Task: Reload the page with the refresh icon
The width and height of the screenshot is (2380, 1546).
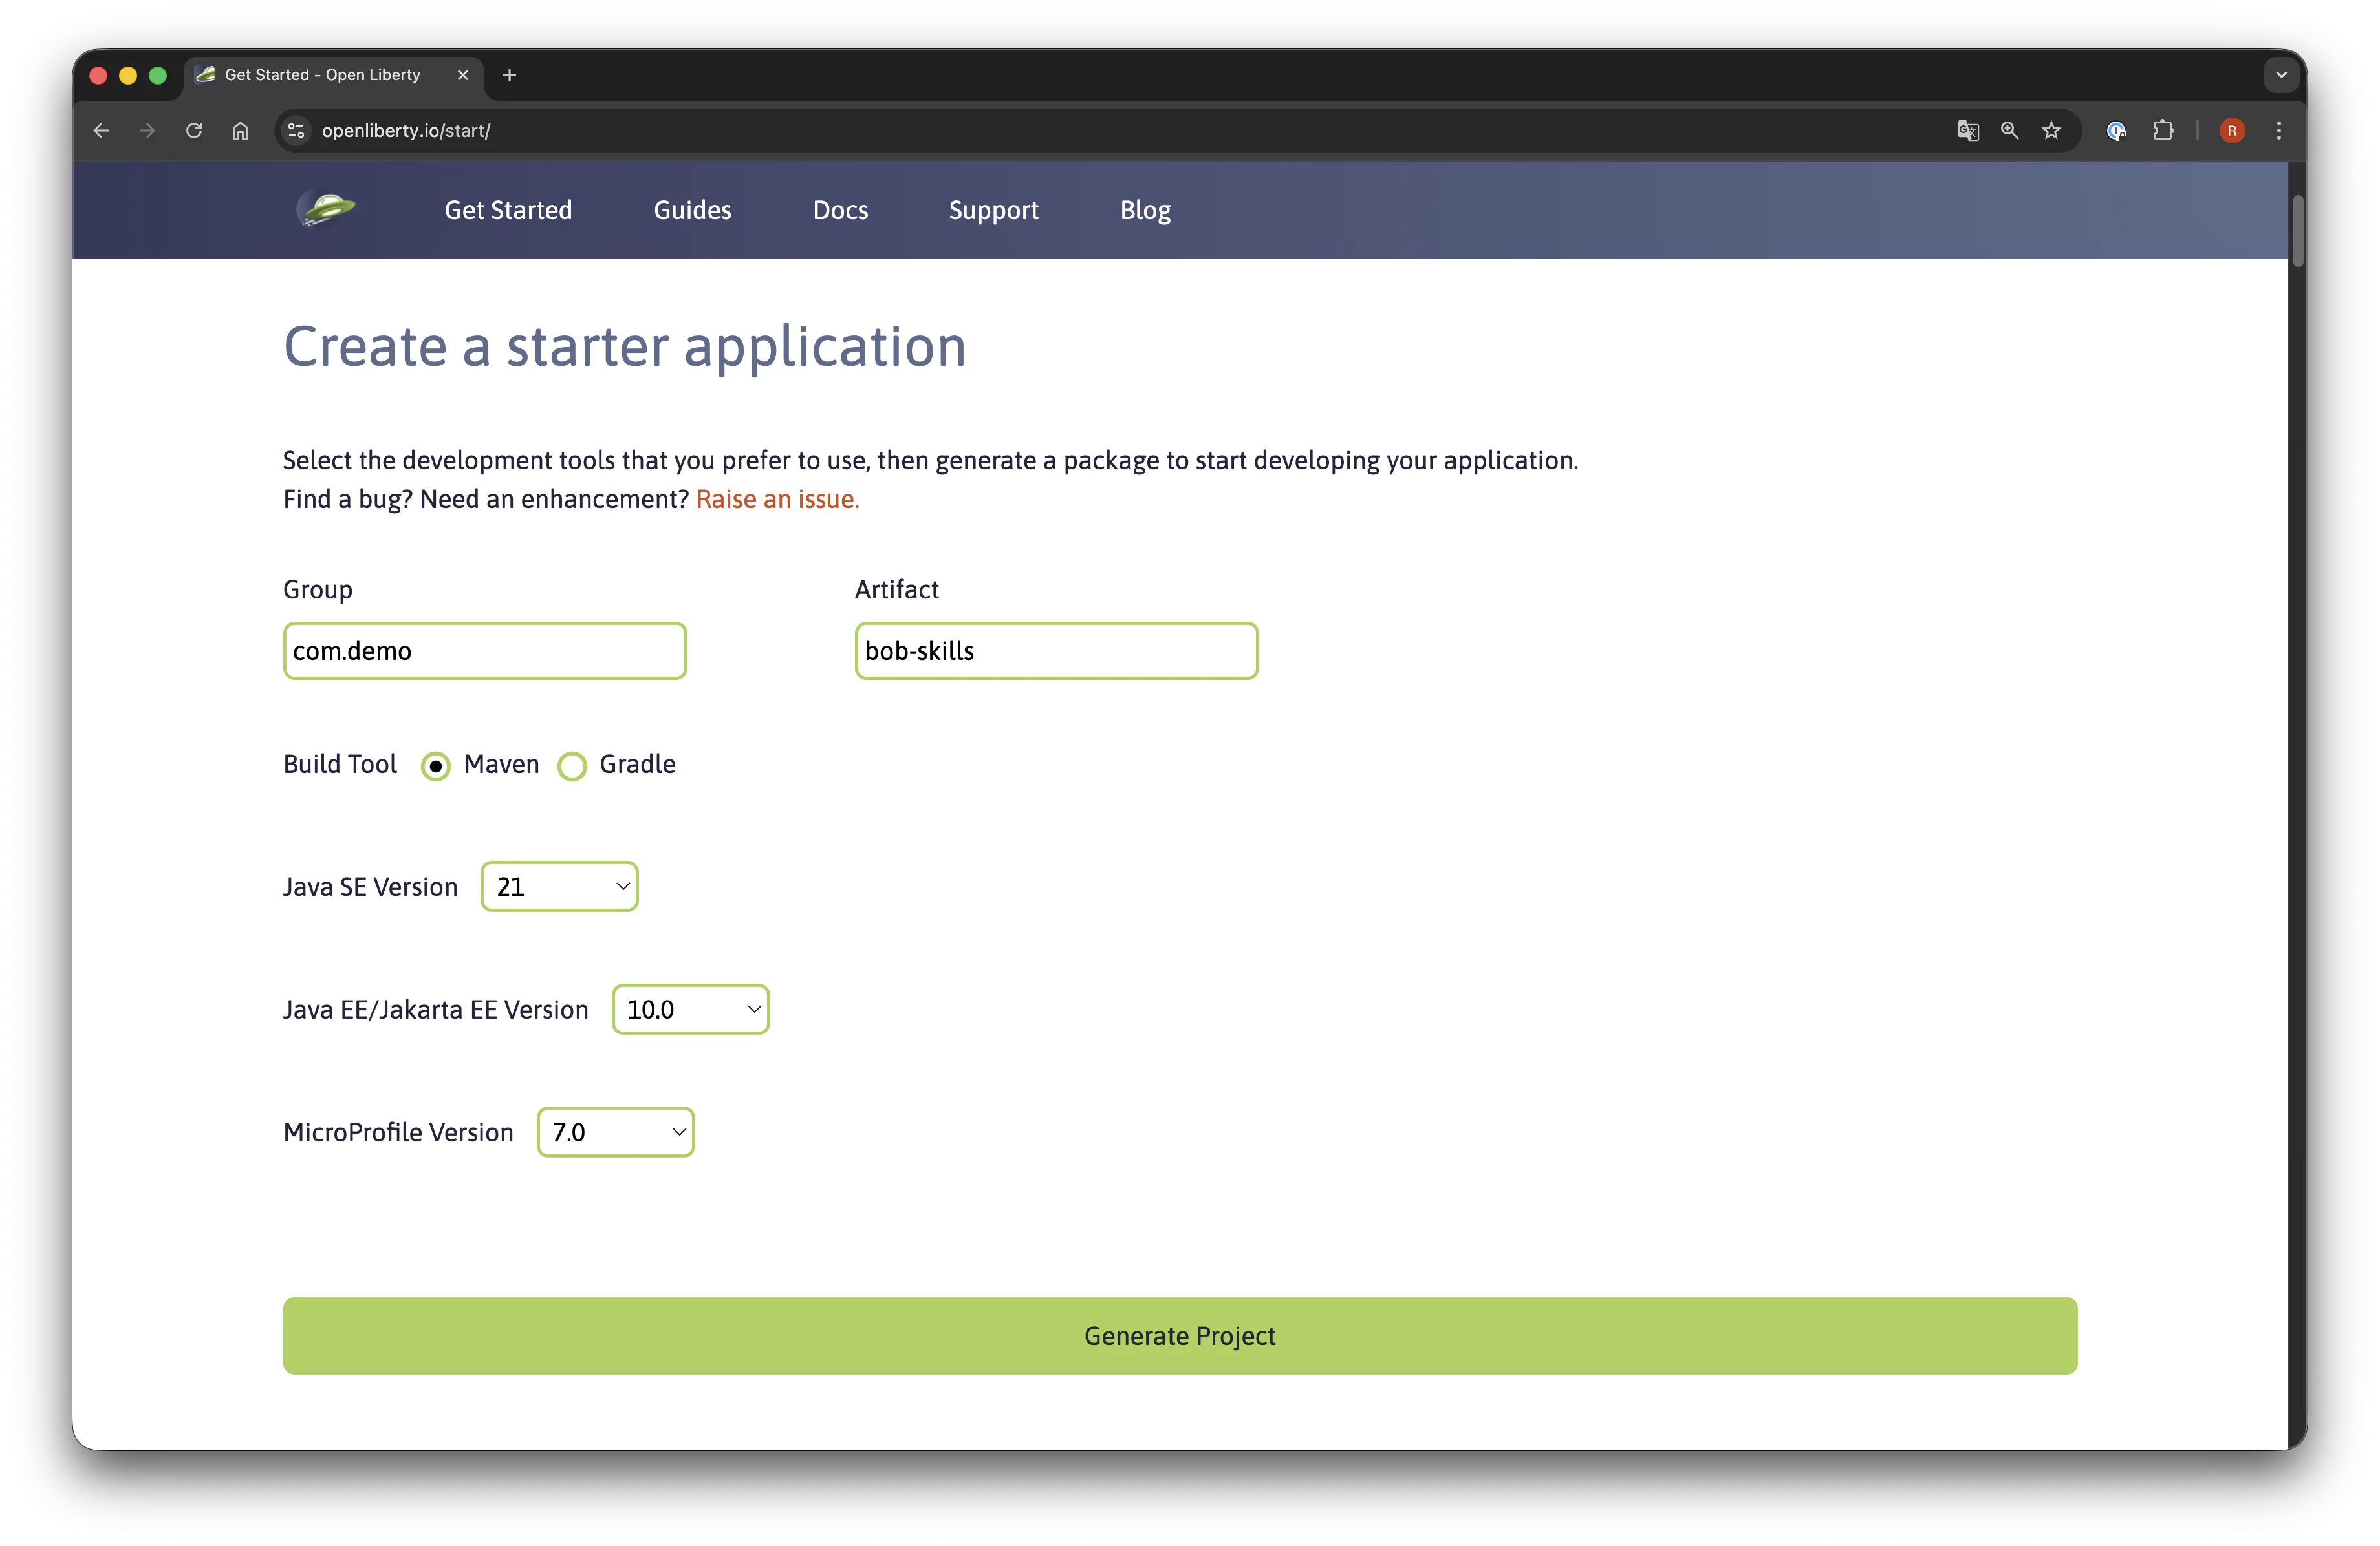Action: (194, 131)
